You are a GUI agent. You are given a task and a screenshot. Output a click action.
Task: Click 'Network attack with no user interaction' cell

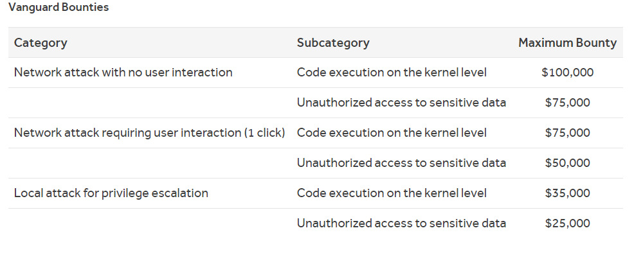[123, 73]
